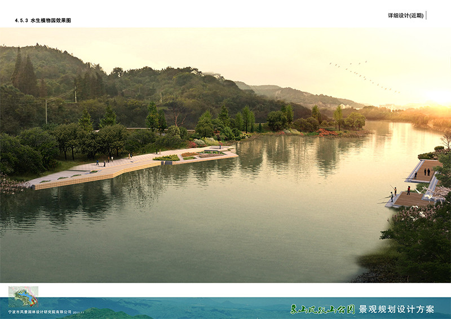Click the park map thumbnail at bottom-left
Screen dimensions: 451x319
coord(23,296)
